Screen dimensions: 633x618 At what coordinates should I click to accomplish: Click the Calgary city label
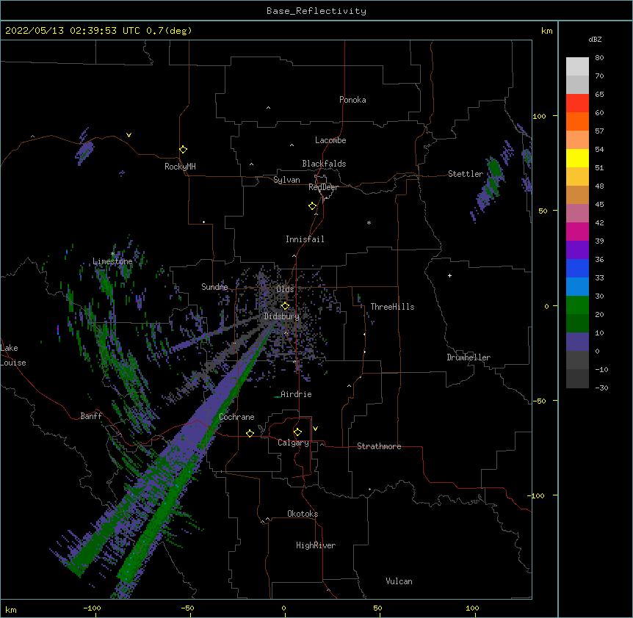293,443
